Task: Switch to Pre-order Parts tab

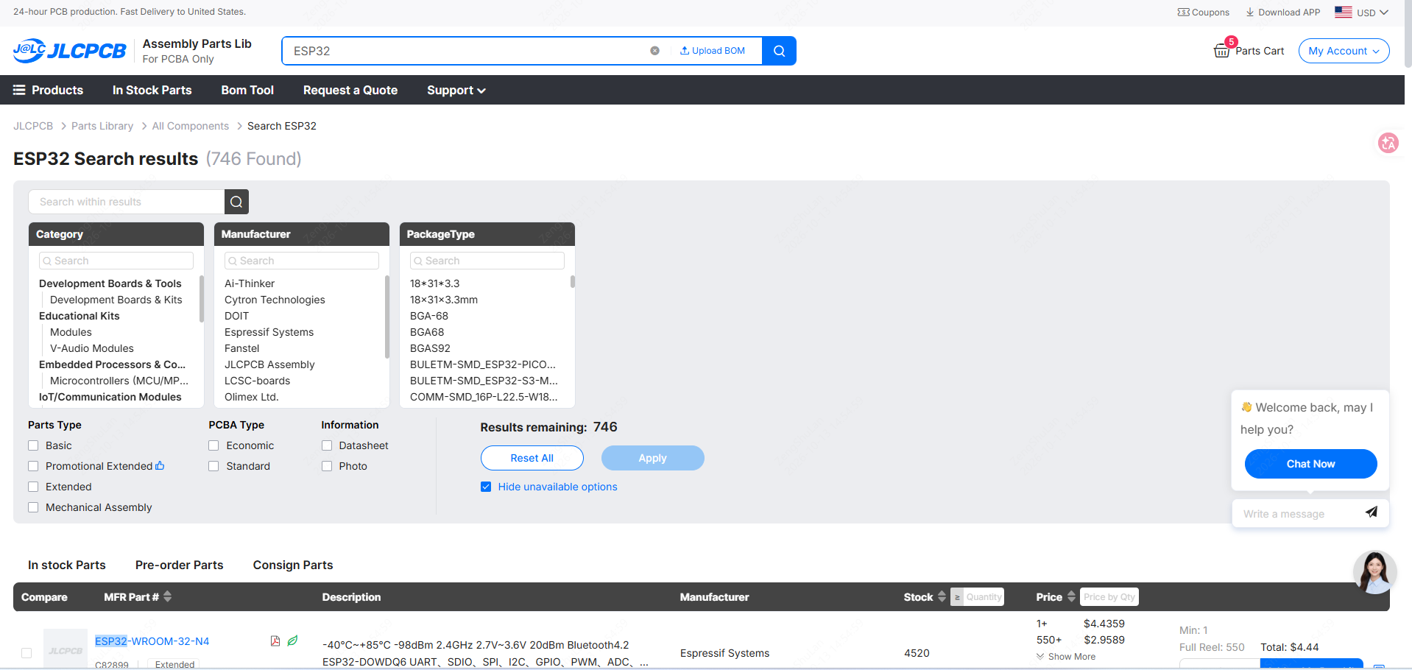Action: tap(179, 565)
